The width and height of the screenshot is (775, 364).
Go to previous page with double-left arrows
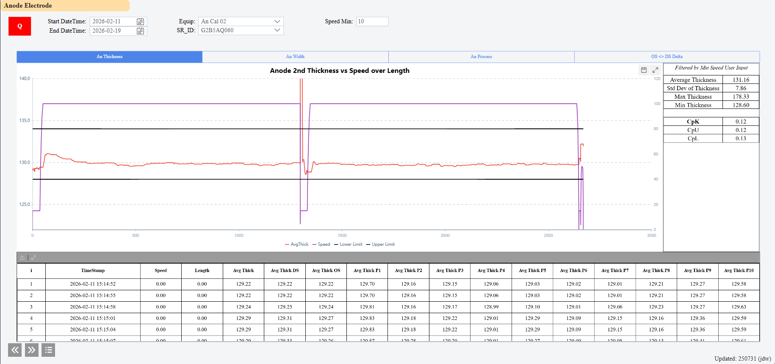point(15,350)
